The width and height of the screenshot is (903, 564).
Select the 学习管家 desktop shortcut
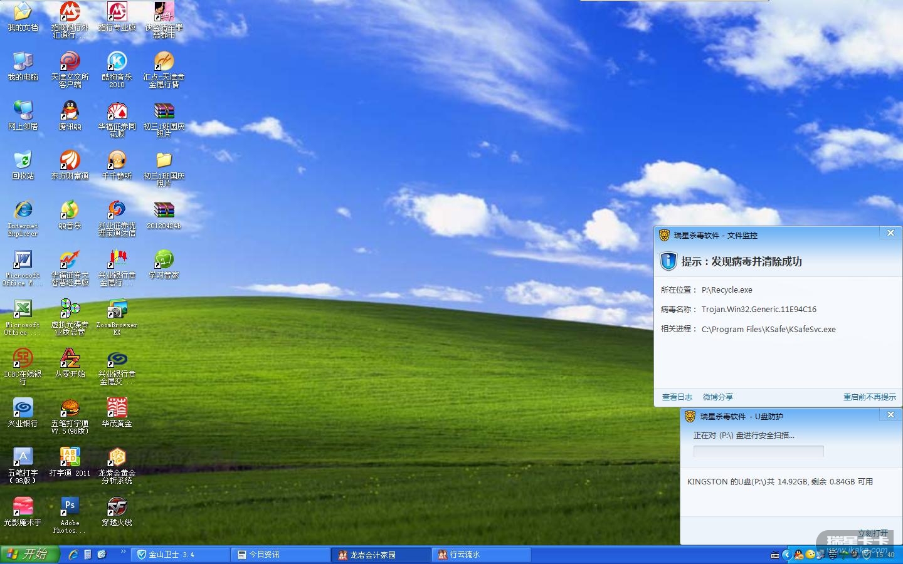[x=164, y=264]
